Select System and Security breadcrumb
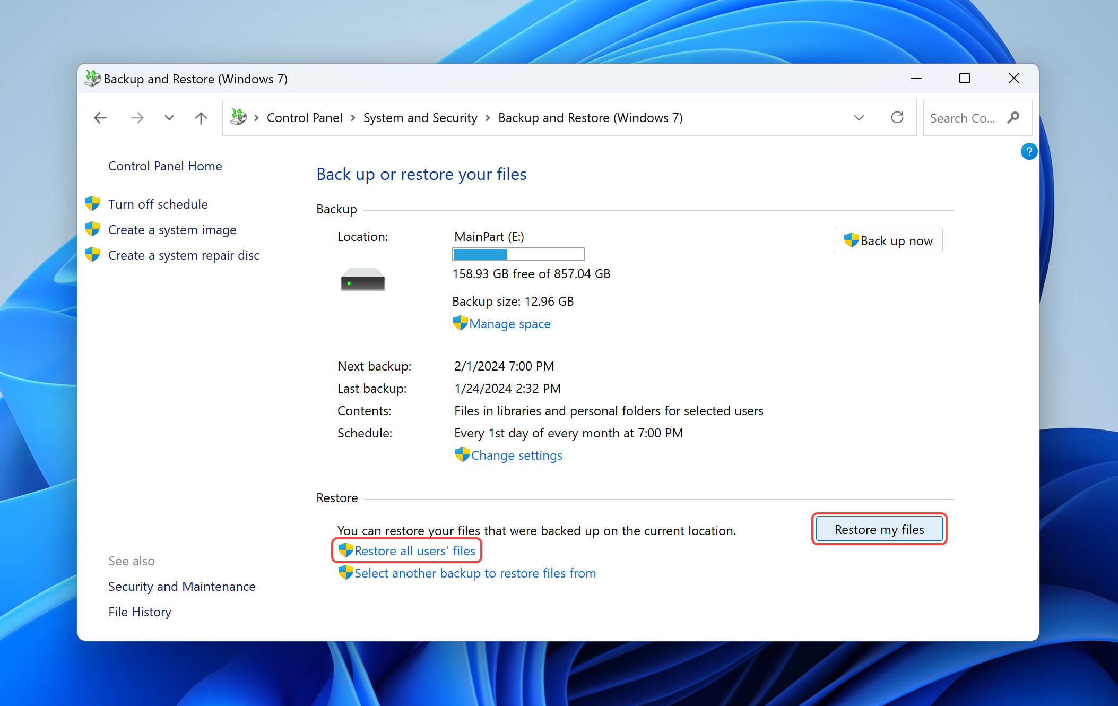The width and height of the screenshot is (1118, 706). pyautogui.click(x=420, y=118)
